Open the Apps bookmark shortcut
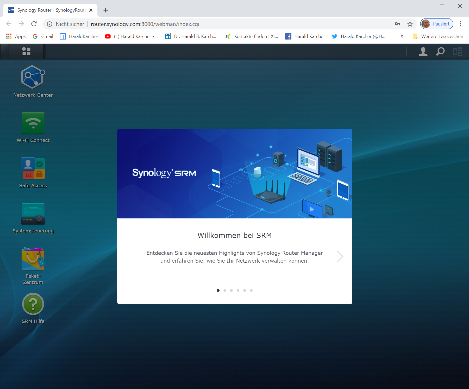Image resolution: width=469 pixels, height=389 pixels. [x=16, y=36]
